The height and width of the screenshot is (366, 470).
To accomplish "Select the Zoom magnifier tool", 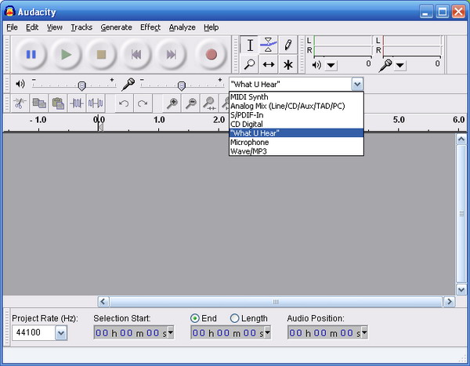I will (249, 64).
